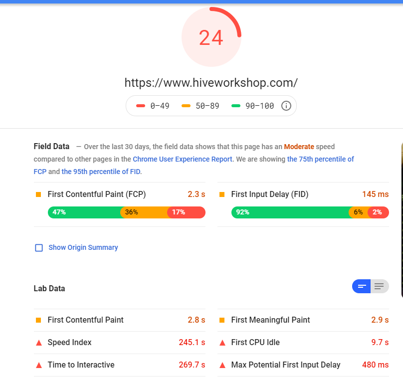Switch Lab Data to compact bar view
Viewport: 403px width, 382px height.
[x=362, y=286]
